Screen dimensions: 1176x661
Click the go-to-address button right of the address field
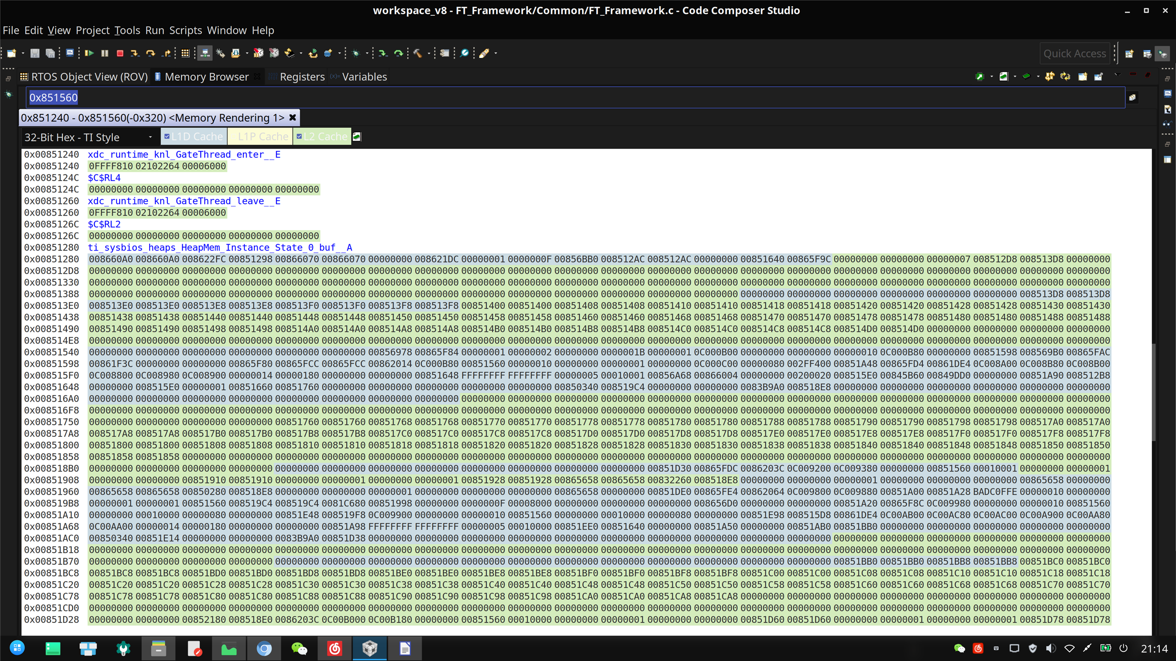click(1132, 98)
